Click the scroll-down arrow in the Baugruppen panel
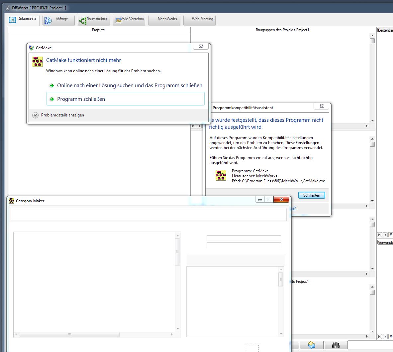This screenshot has width=393, height=352. 372,121
